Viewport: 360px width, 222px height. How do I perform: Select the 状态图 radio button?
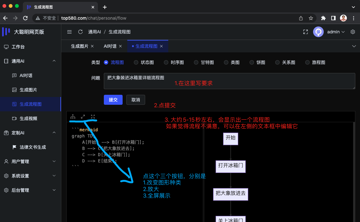click(136, 62)
